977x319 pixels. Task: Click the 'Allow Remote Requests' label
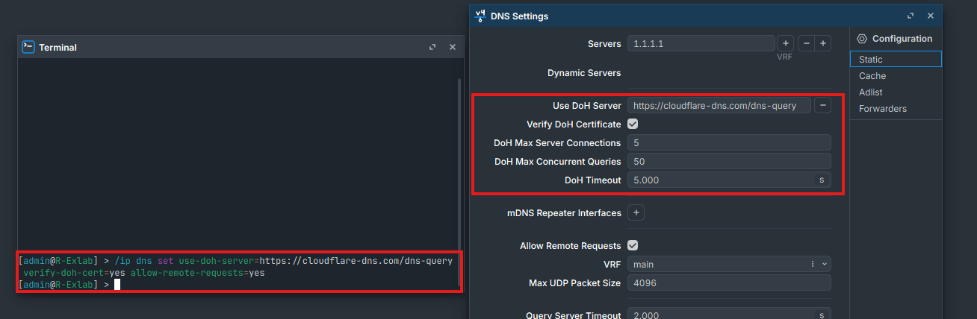[571, 245]
